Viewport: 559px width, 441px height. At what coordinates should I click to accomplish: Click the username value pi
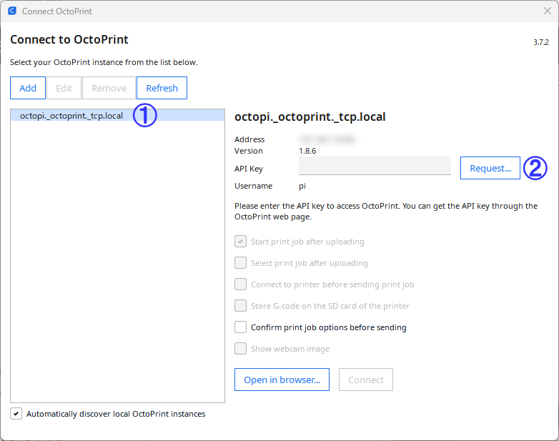tap(302, 186)
